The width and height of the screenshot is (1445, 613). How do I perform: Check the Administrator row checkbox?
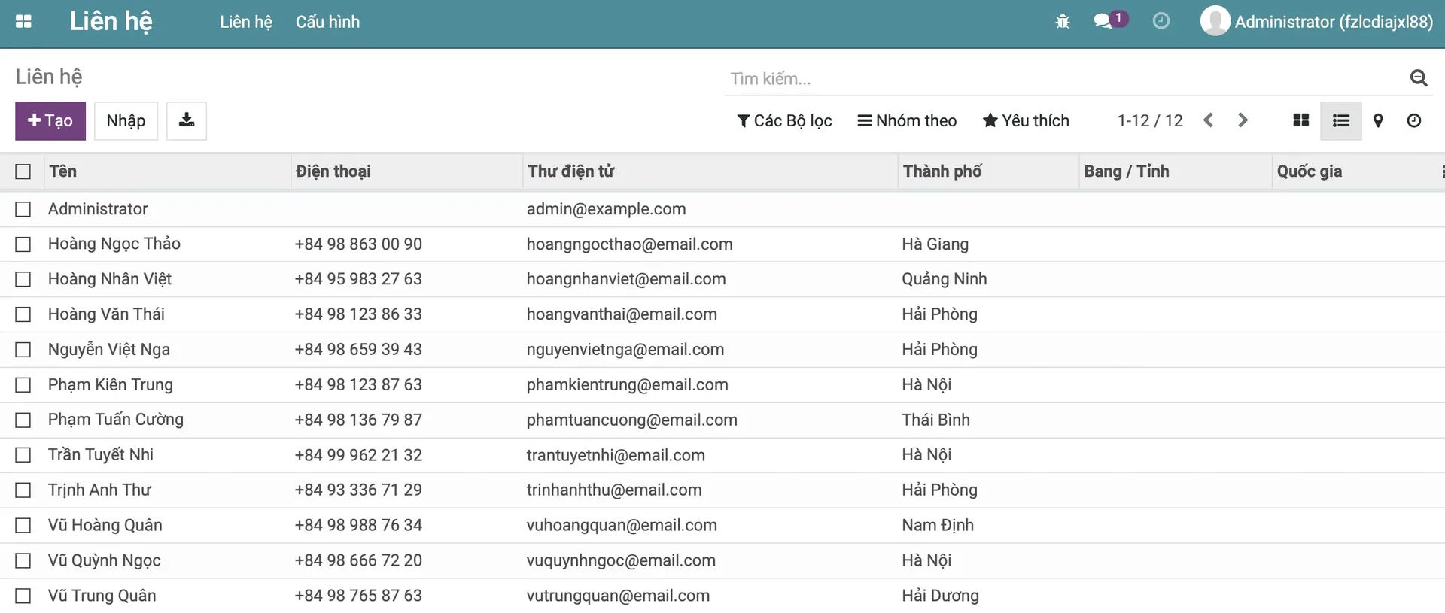(23, 209)
